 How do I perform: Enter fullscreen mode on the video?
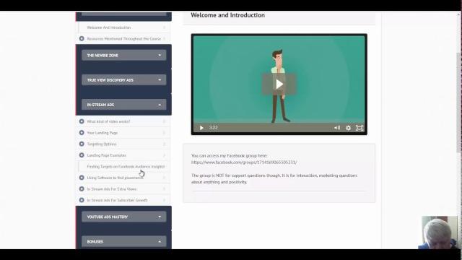click(359, 128)
